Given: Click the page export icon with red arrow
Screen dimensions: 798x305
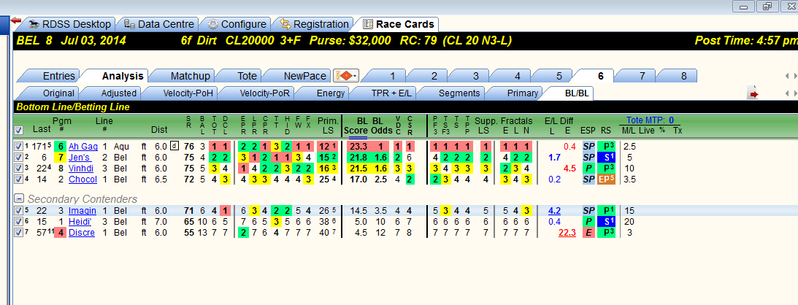Looking at the screenshot, I should pyautogui.click(x=753, y=93).
